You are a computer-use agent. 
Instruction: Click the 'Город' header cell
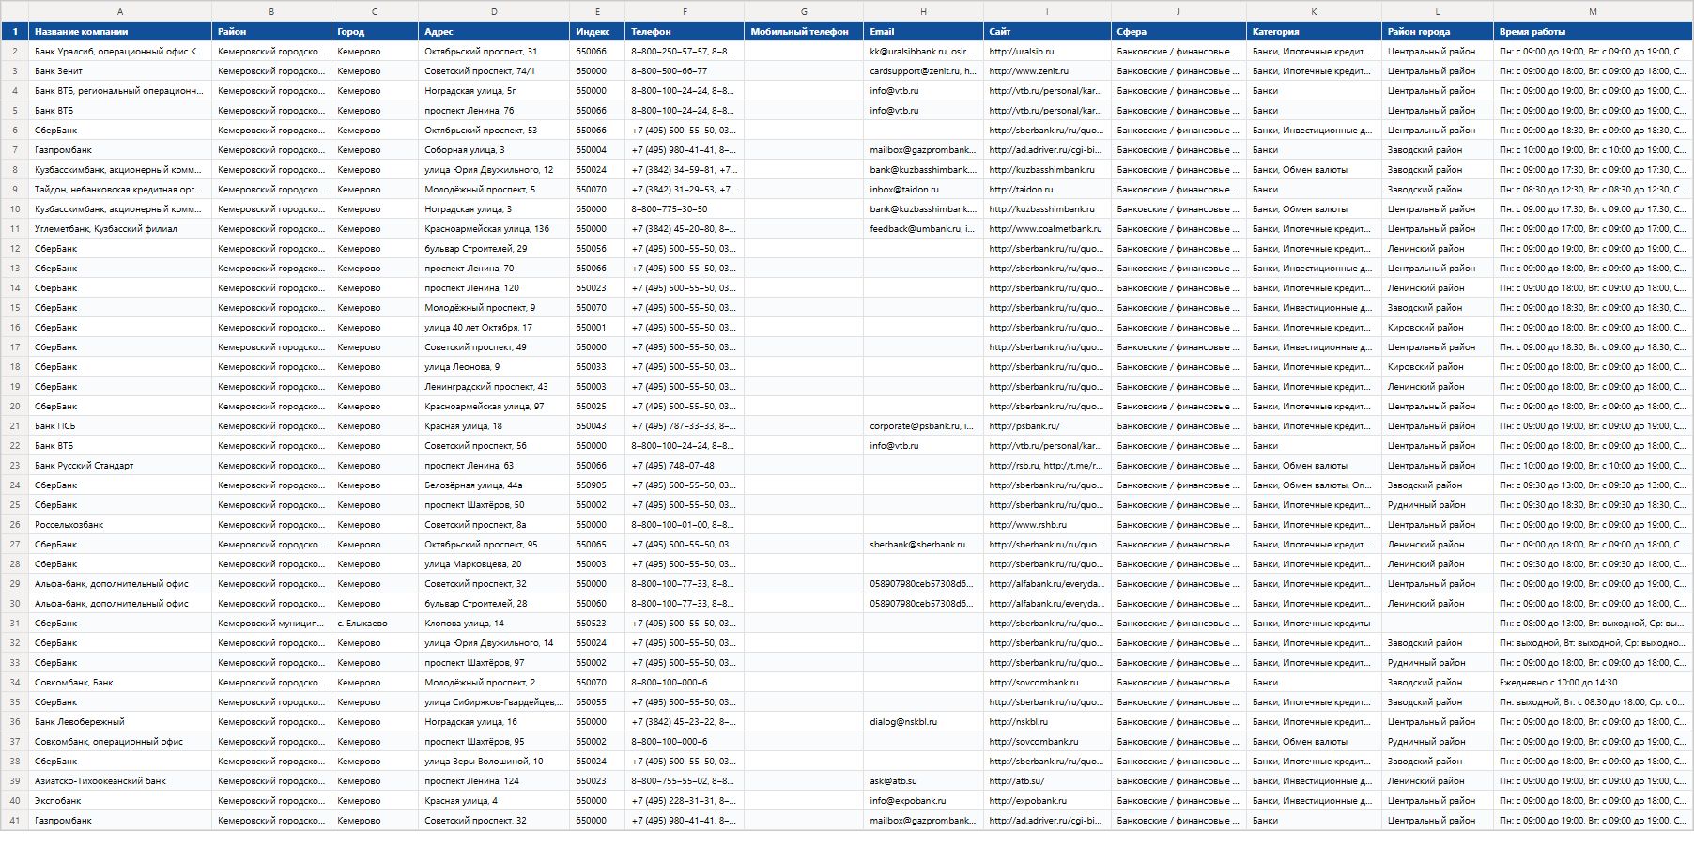pyautogui.click(x=375, y=32)
